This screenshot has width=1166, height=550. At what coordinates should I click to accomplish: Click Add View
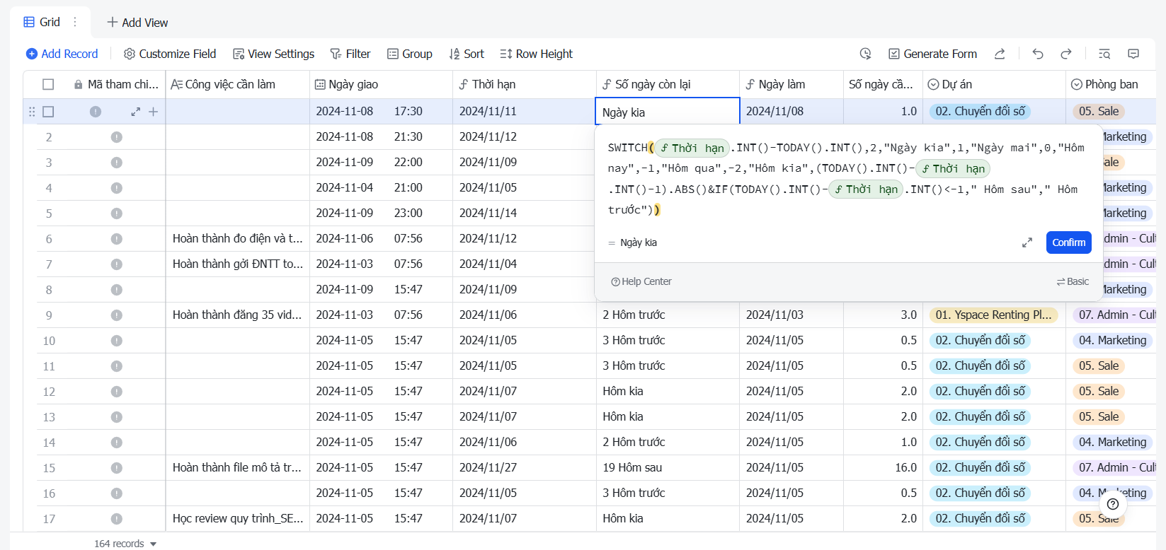tap(137, 22)
